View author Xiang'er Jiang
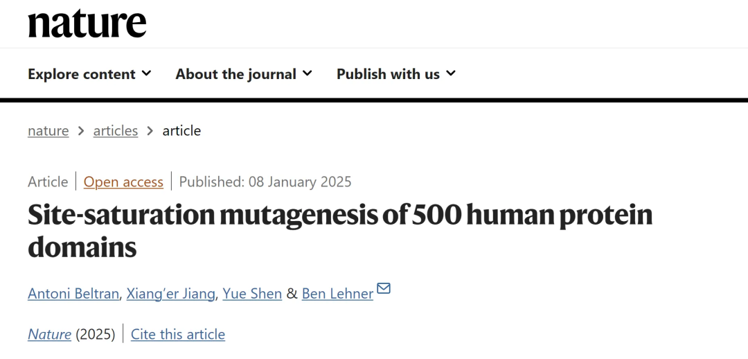Viewport: 748px width, 359px height. pos(171,294)
